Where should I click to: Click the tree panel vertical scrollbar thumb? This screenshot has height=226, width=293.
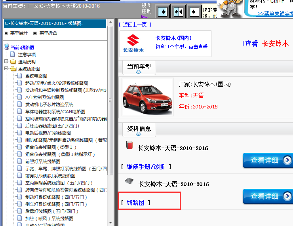[110, 100]
